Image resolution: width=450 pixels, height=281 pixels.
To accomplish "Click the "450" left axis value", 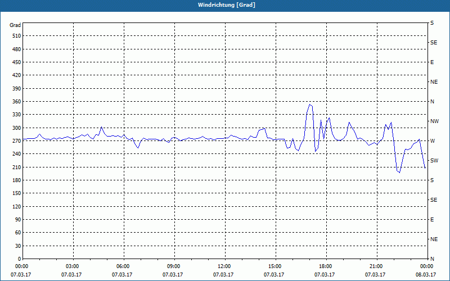I will pyautogui.click(x=17, y=62).
